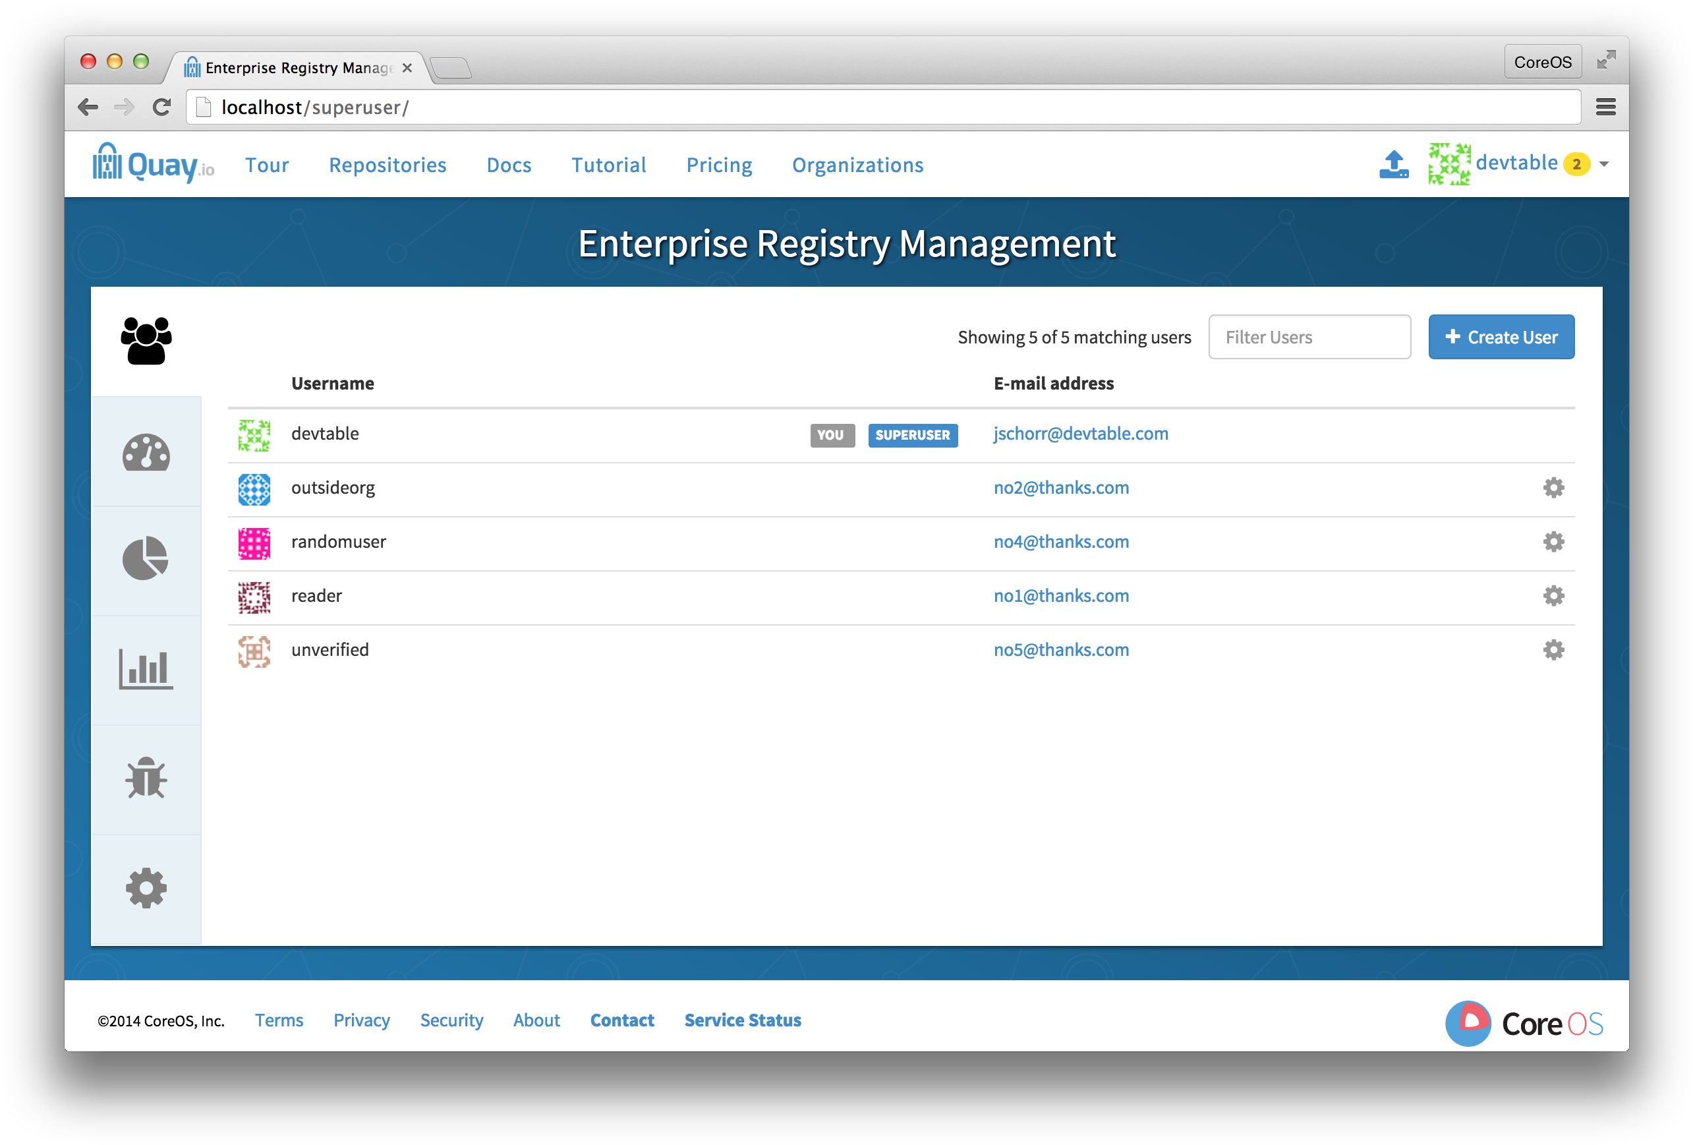Click the upload/new repository icon
Image resolution: width=1693 pixels, height=1145 pixels.
pos(1393,165)
